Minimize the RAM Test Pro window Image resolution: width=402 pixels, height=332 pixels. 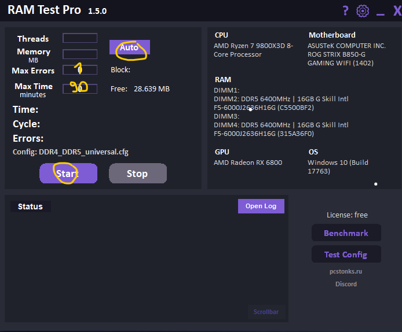click(380, 14)
